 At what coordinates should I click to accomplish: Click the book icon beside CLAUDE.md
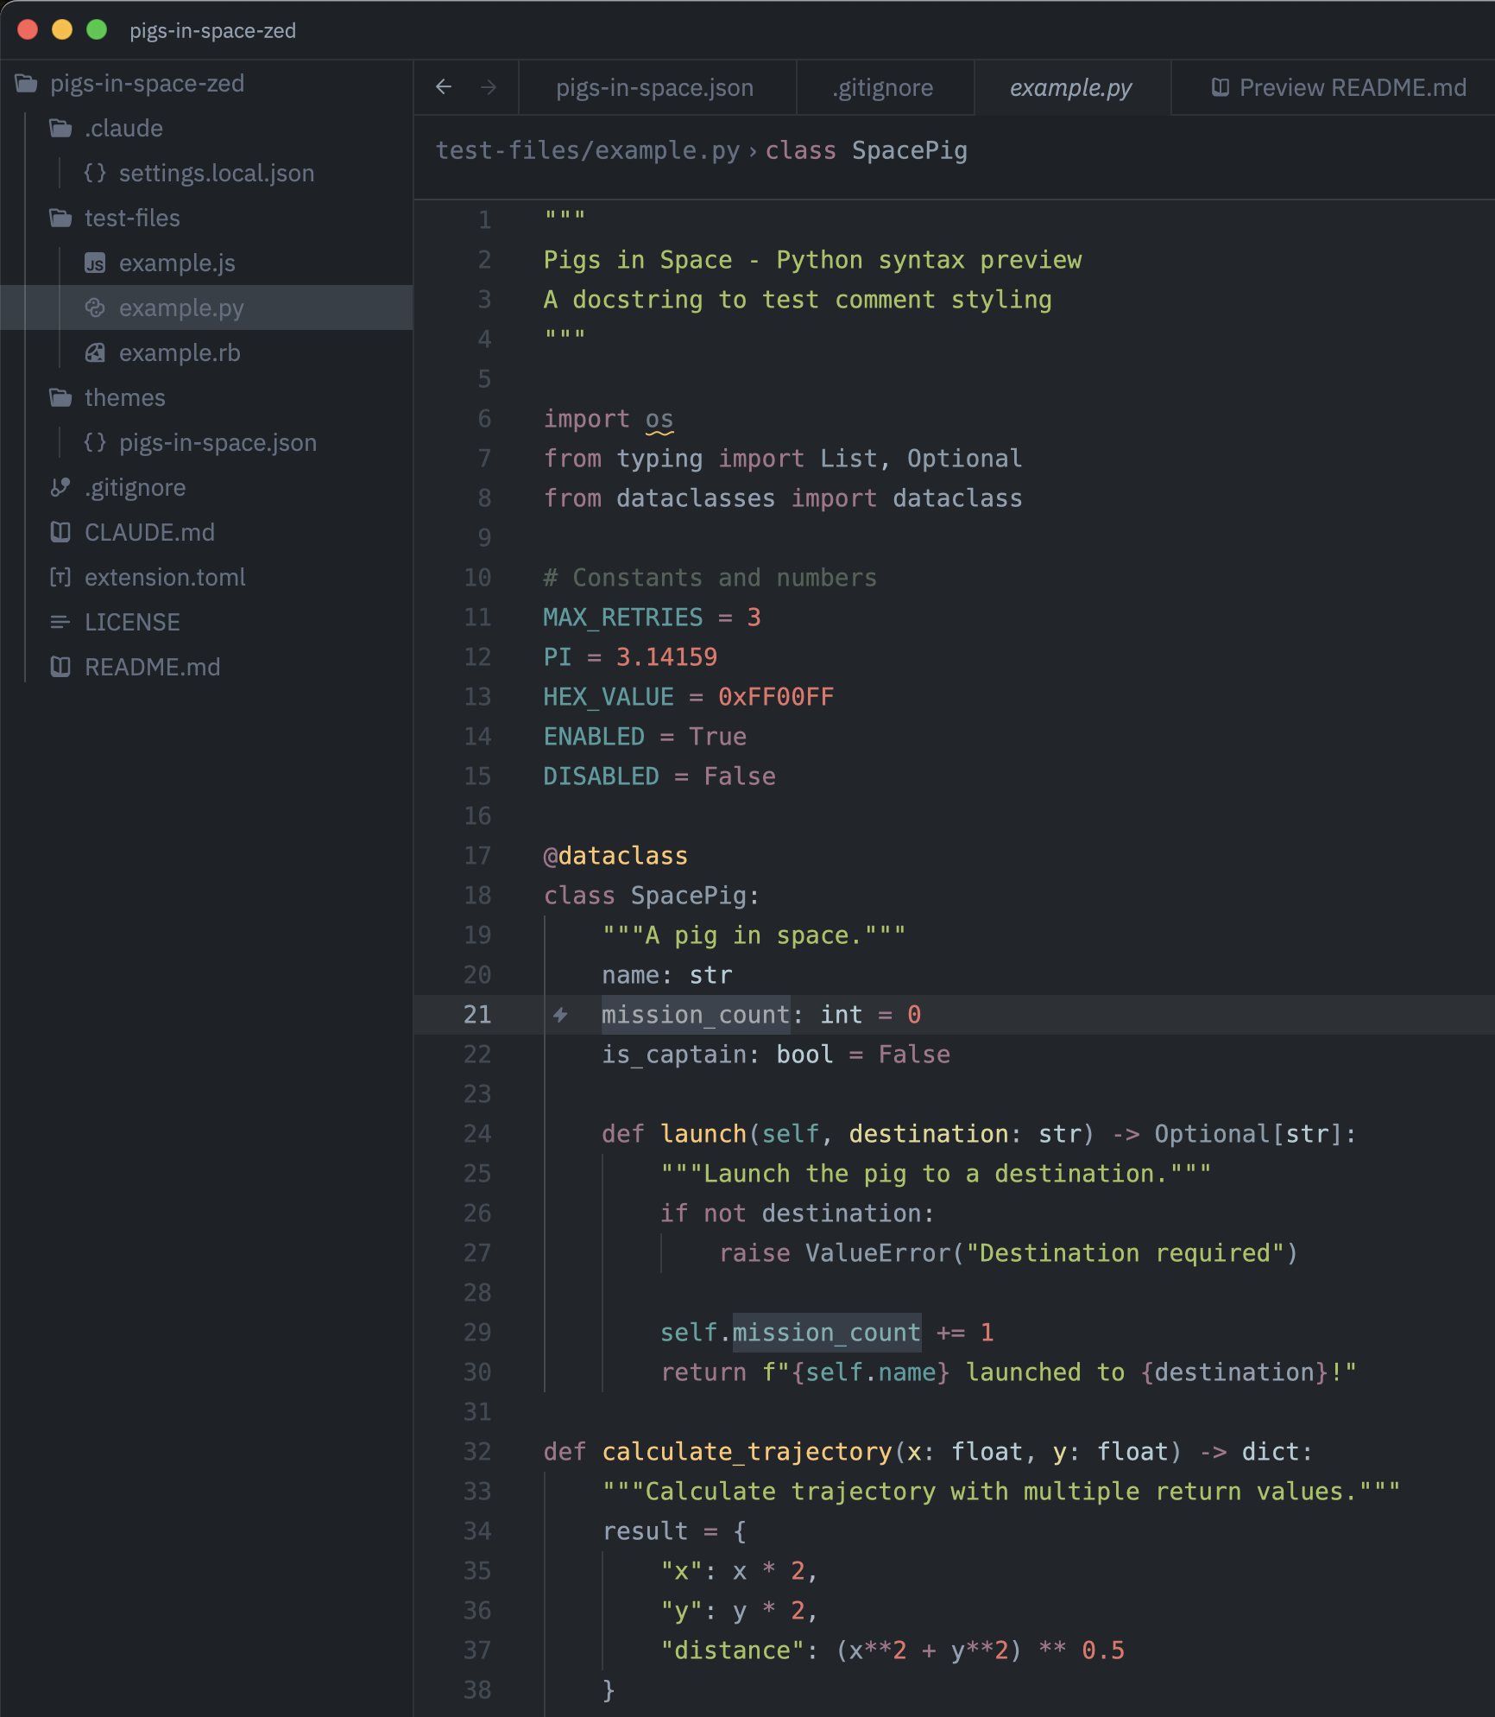(60, 533)
